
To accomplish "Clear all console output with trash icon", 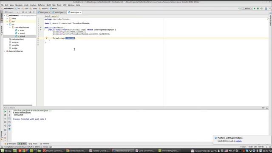I will tap(9, 129).
